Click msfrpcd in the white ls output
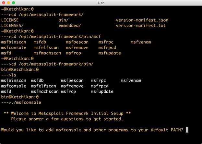The image size is (202, 144). tap(100, 86)
